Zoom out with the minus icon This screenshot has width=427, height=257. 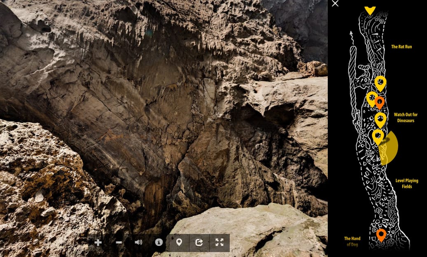(x=119, y=242)
